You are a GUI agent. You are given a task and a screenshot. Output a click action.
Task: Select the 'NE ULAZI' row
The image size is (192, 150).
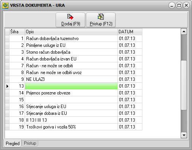73,79
